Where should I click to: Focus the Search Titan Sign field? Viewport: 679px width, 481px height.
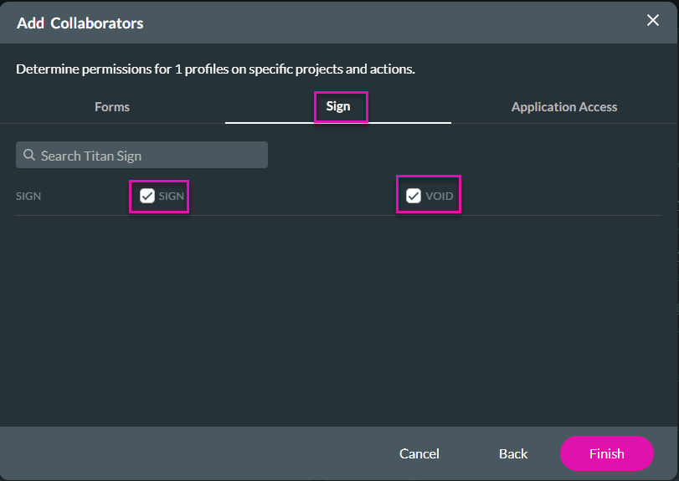click(x=151, y=156)
